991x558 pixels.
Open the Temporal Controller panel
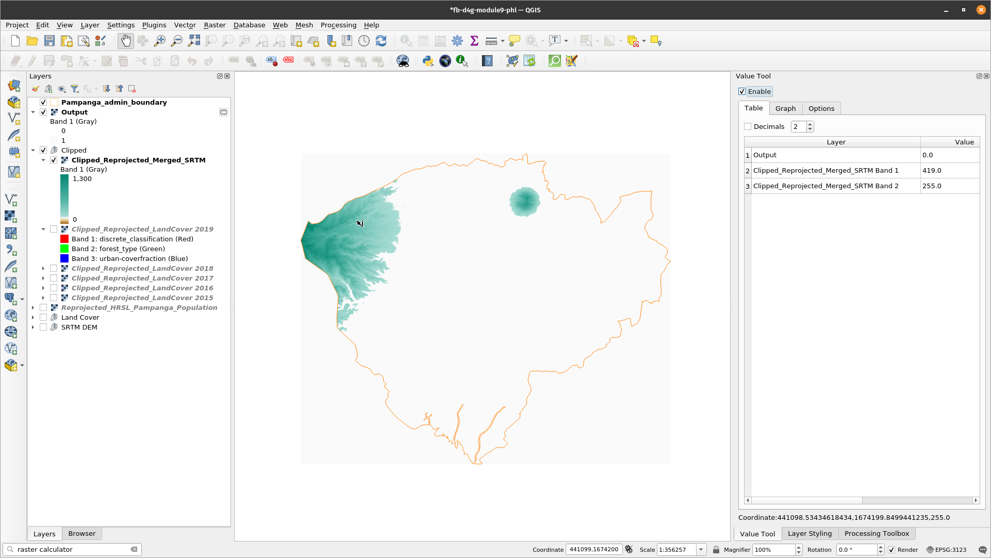(364, 41)
